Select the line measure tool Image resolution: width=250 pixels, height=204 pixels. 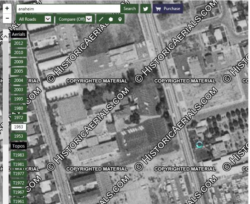click(x=101, y=19)
